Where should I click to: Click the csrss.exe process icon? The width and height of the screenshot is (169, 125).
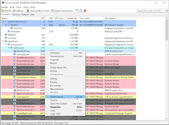tap(6, 38)
